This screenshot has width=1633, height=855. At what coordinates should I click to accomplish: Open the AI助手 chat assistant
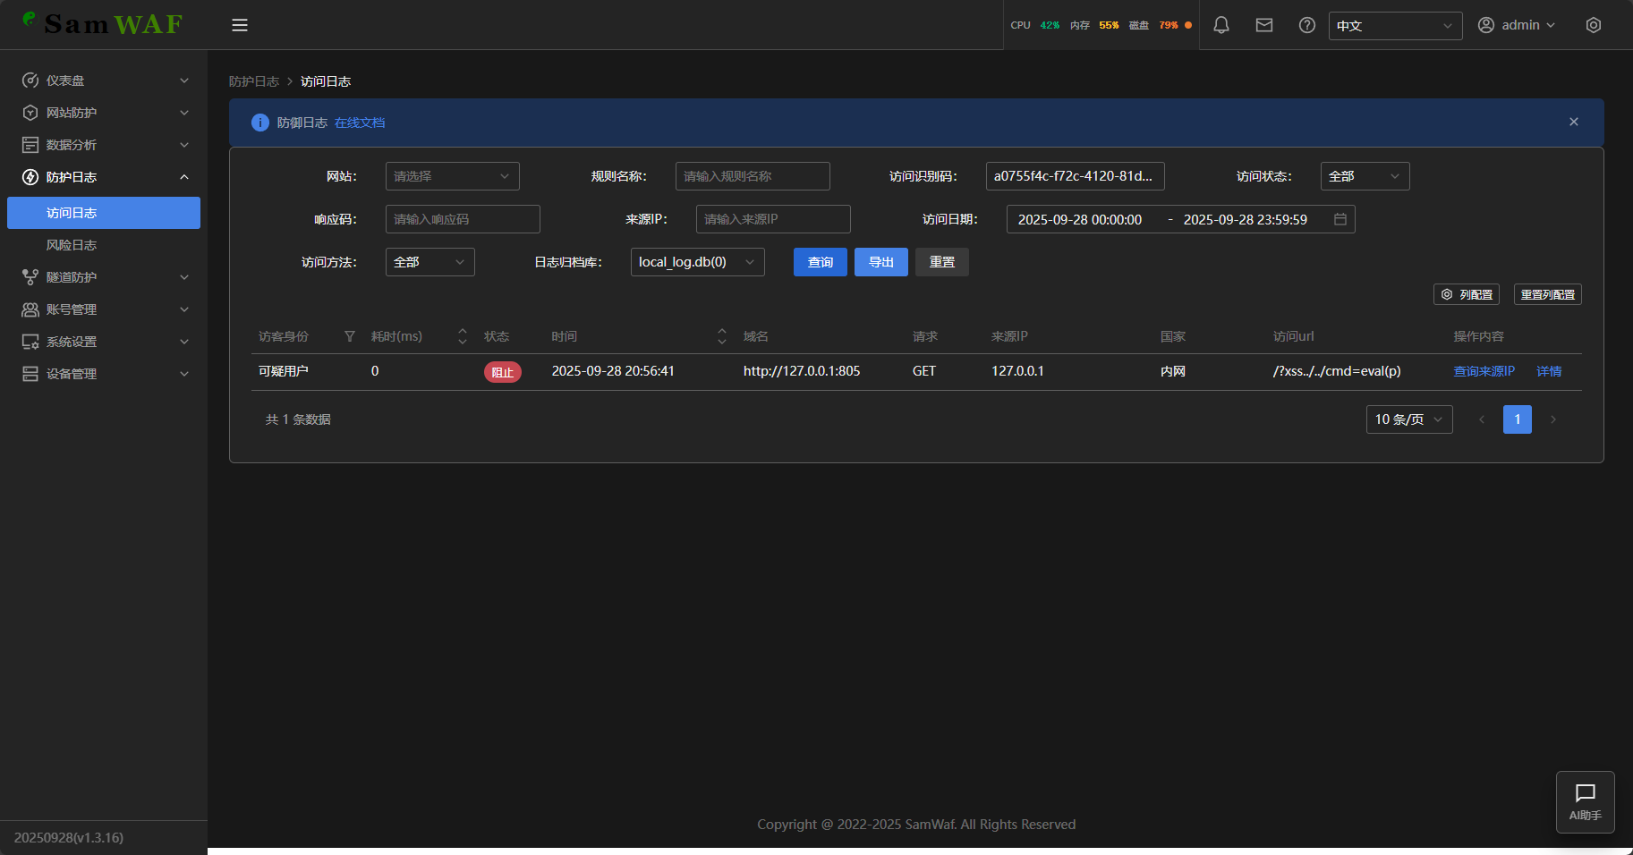tap(1585, 801)
